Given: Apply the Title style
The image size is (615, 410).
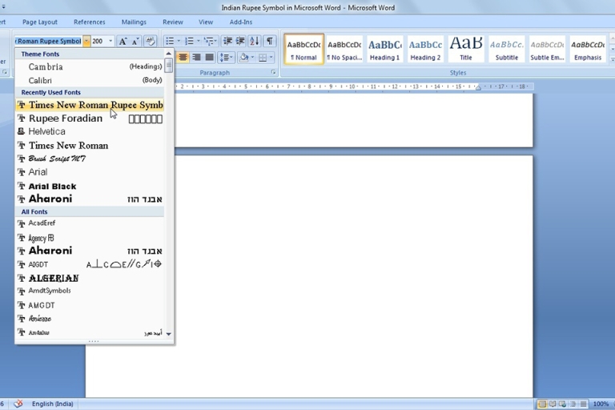Looking at the screenshot, I should pyautogui.click(x=466, y=49).
